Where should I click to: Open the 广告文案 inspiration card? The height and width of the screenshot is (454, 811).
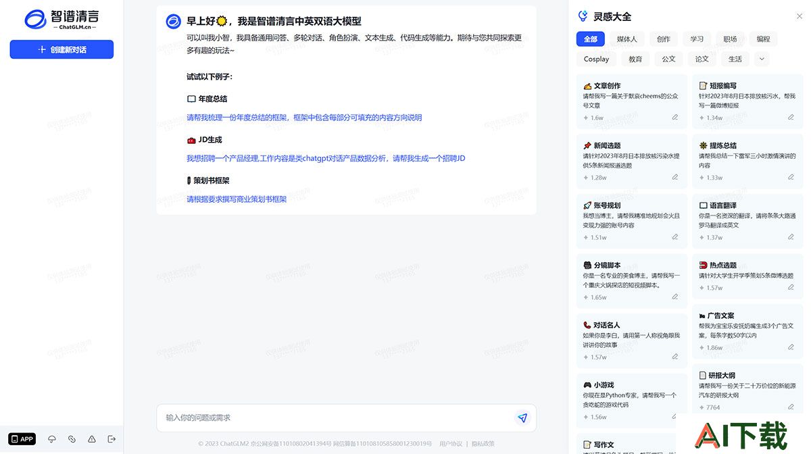click(747, 331)
